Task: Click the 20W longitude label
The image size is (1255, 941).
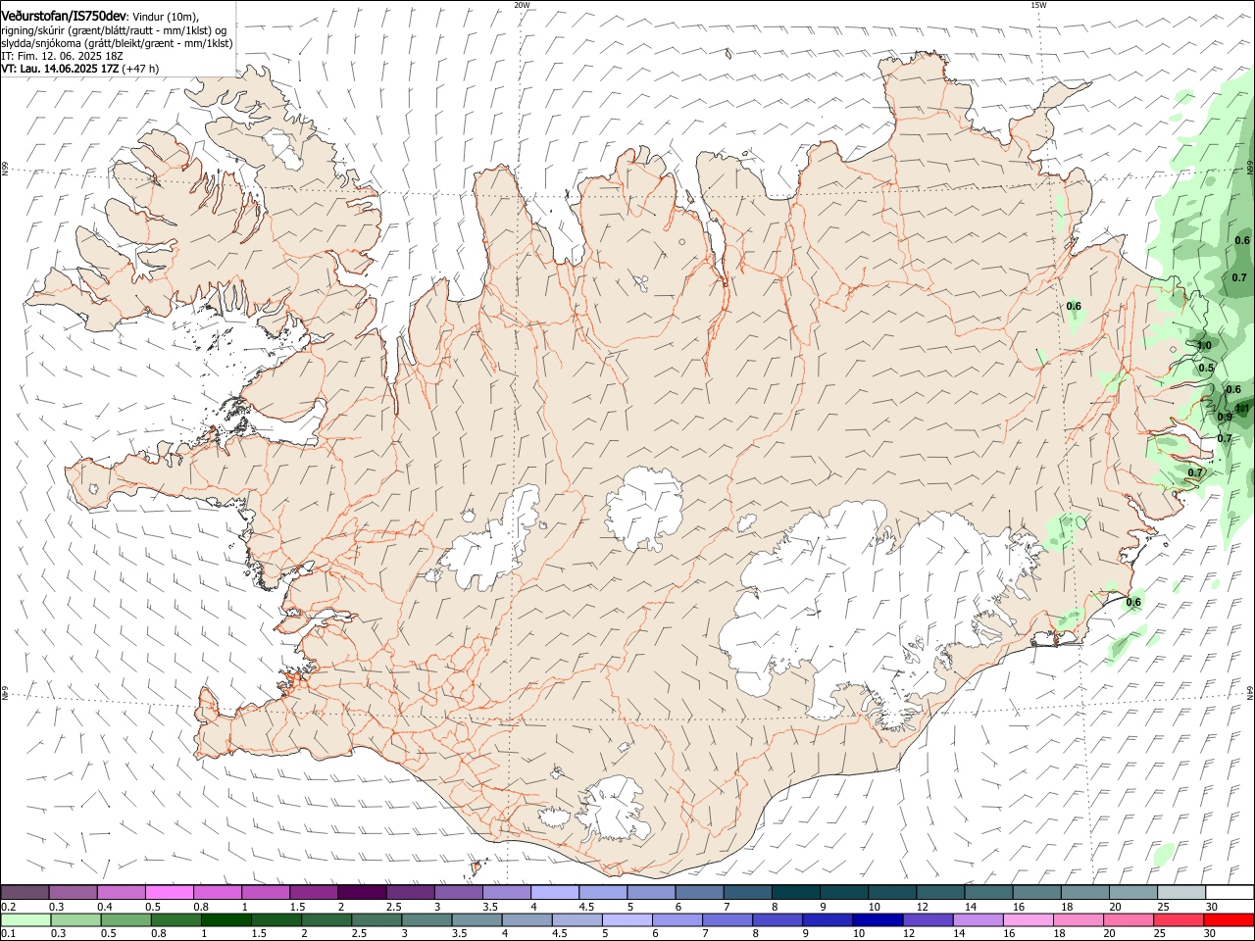Action: (x=522, y=5)
